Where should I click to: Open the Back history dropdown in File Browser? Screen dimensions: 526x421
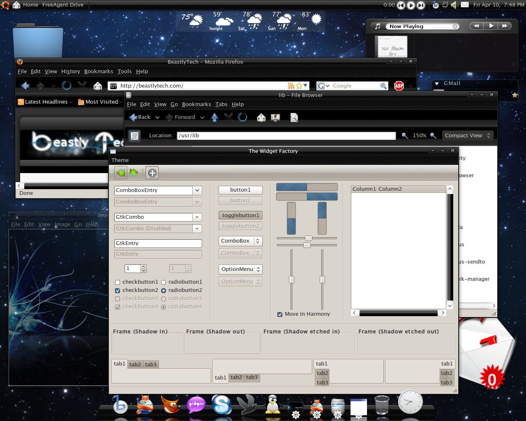(x=157, y=118)
